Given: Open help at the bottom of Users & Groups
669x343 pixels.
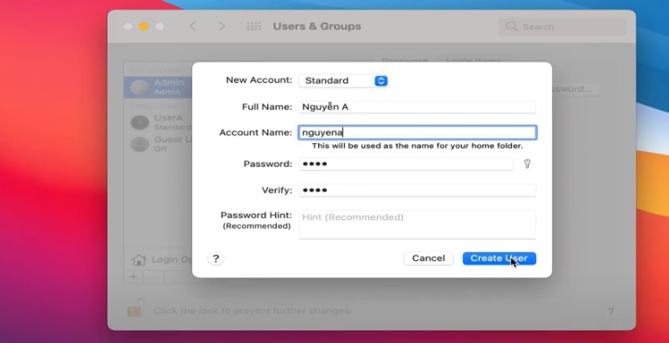Looking at the screenshot, I should (610, 312).
